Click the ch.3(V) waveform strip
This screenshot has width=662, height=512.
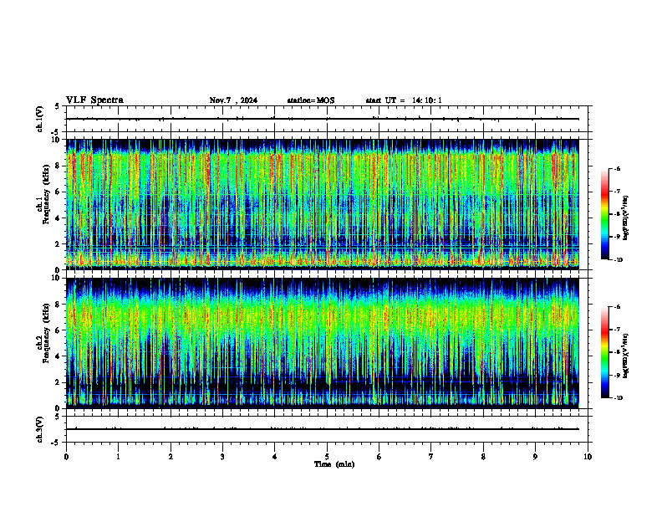327,429
